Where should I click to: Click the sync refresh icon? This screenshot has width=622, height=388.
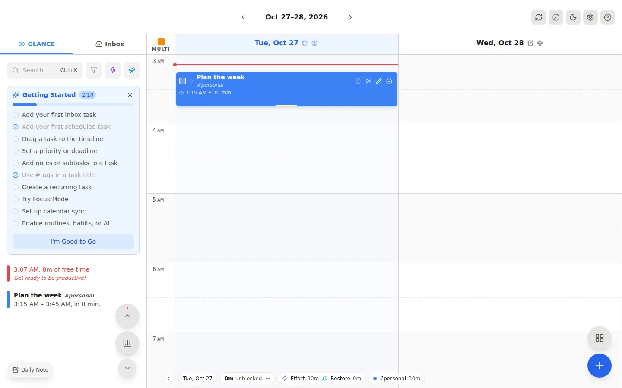pyautogui.click(x=539, y=17)
